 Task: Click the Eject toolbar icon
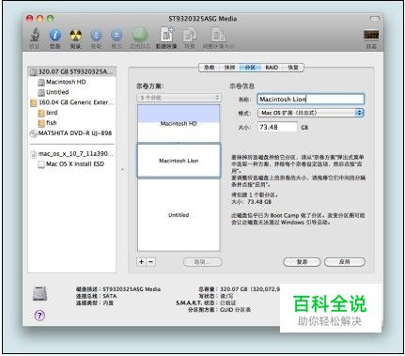point(117,35)
